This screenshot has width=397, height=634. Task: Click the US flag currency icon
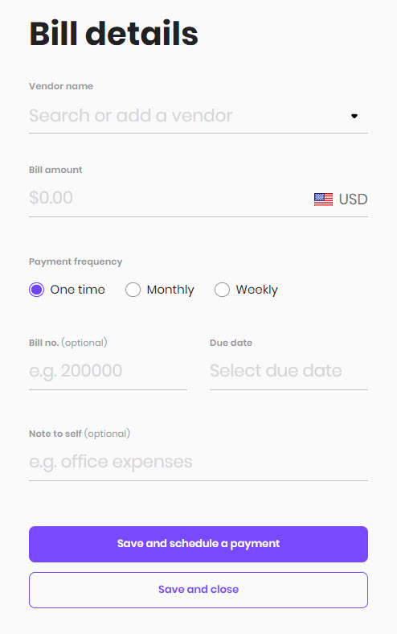coord(323,200)
